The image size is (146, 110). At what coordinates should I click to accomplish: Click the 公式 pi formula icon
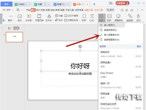coord(92,16)
